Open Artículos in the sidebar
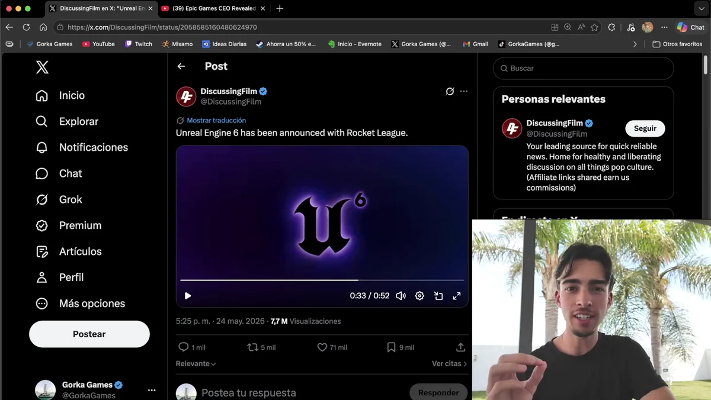Viewport: 711px width, 400px height. 69,251
